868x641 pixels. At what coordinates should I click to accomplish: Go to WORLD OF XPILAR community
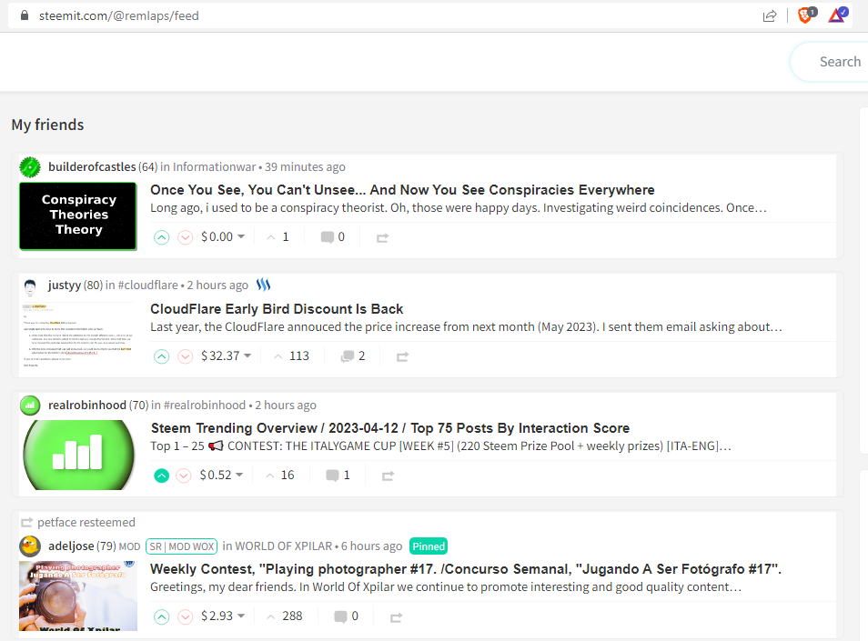pos(284,546)
